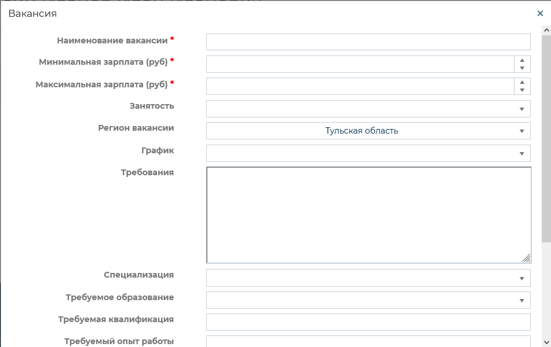Expand the Требуемое образование dropdown

click(x=368, y=300)
